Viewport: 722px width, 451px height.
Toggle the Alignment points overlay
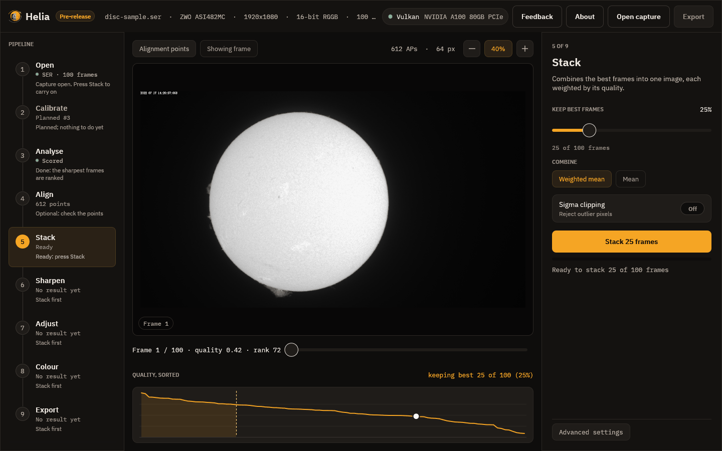(164, 49)
